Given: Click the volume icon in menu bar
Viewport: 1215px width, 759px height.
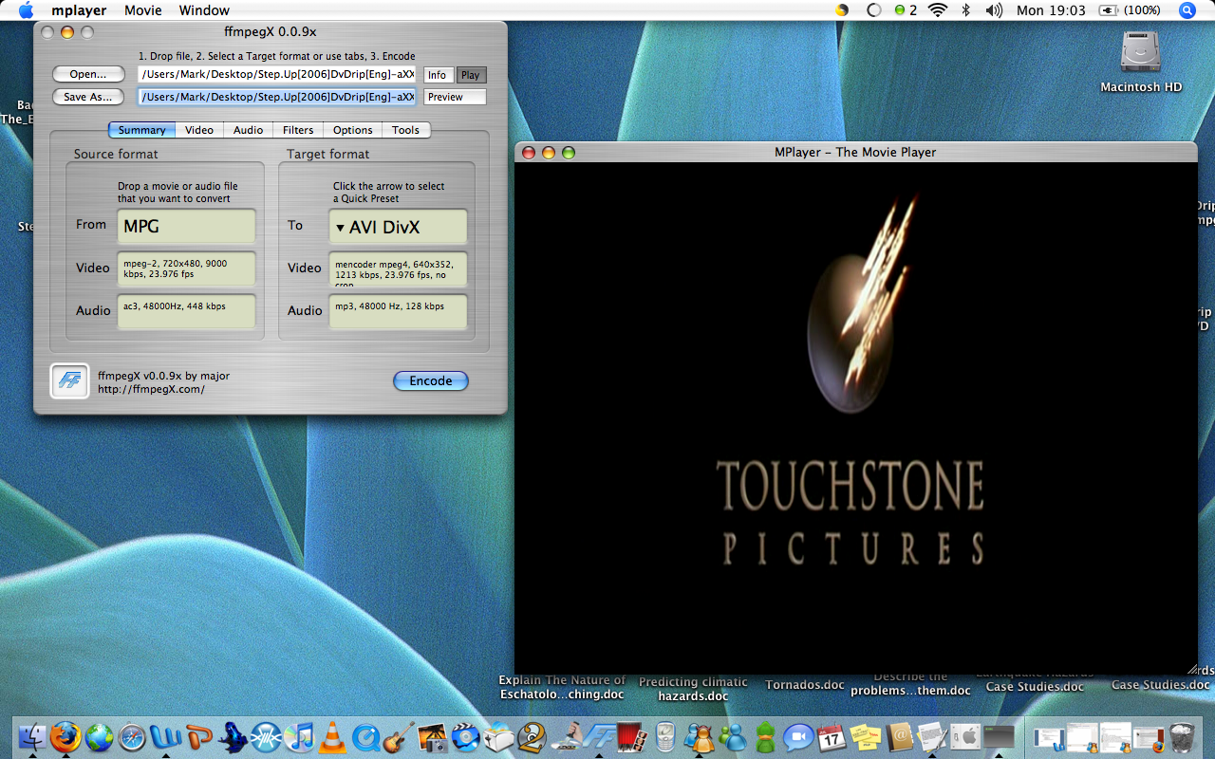Looking at the screenshot, I should click(994, 10).
